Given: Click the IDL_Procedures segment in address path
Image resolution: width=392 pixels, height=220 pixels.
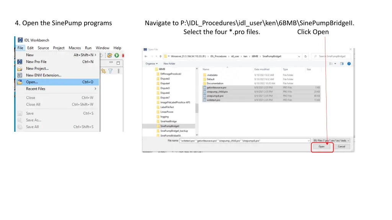Looking at the screenshot, I should [218, 57].
